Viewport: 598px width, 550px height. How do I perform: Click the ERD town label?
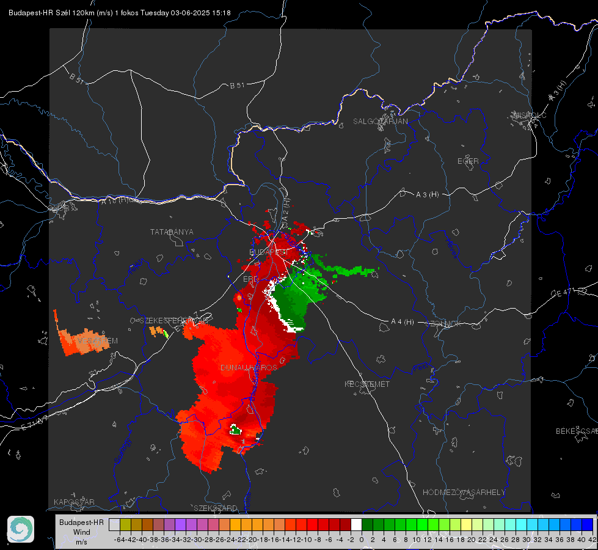250,279
